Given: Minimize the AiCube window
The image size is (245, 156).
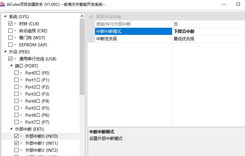Looking at the screenshot, I should [224, 4].
